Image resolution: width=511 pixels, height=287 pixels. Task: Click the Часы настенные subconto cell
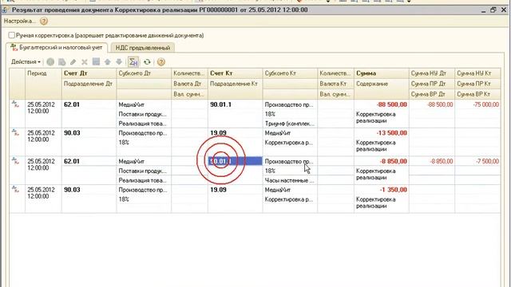click(x=290, y=180)
